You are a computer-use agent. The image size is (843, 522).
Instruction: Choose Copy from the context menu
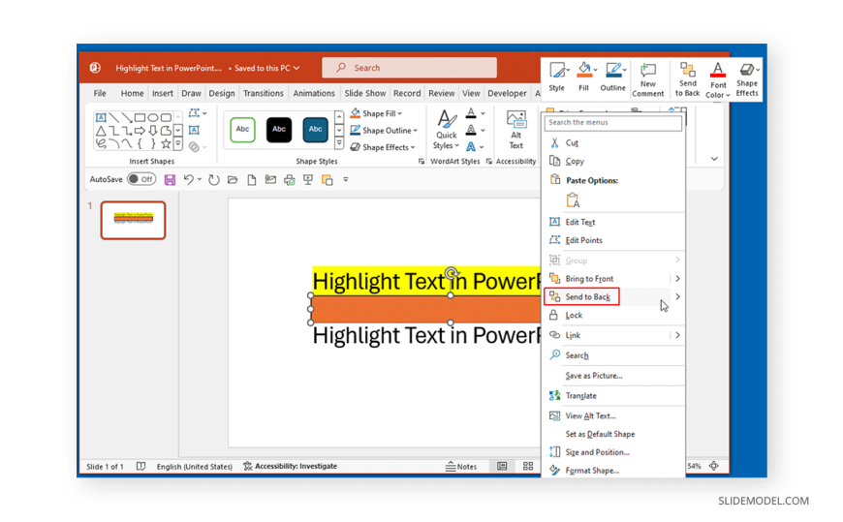(x=614, y=161)
